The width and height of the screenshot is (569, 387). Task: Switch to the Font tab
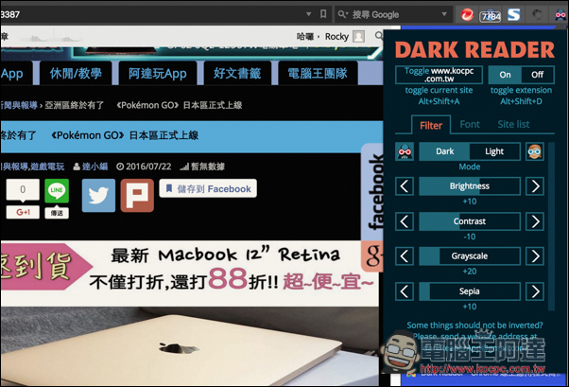point(470,124)
